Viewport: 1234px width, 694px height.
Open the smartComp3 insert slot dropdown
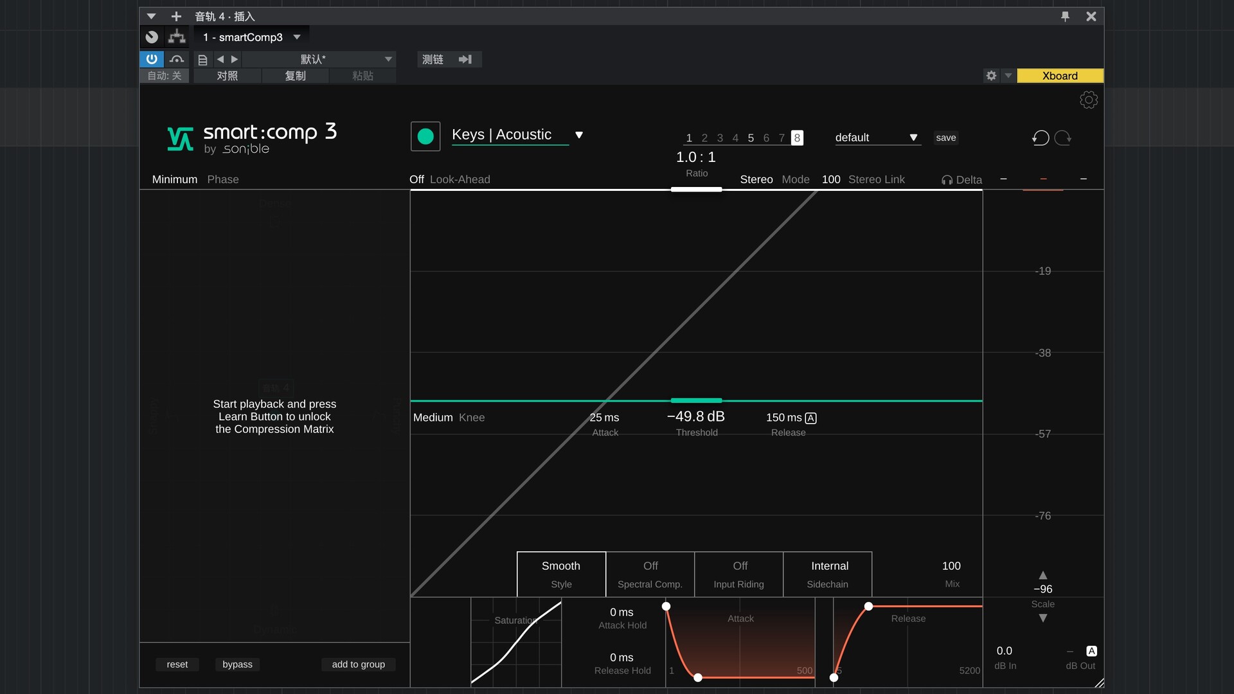pos(297,37)
